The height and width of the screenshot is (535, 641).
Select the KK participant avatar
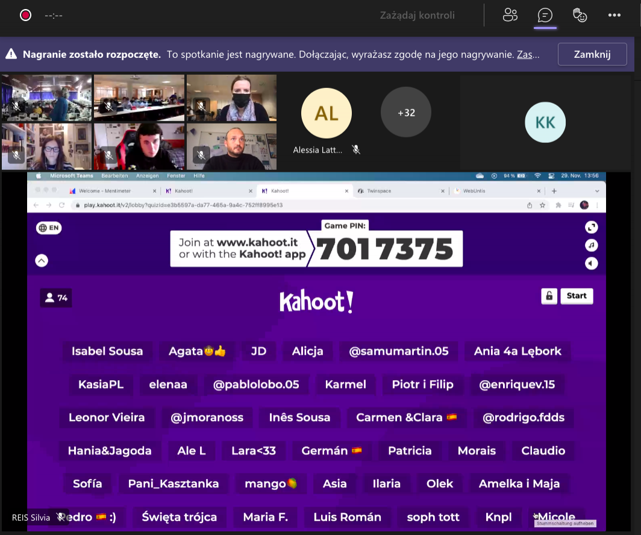(x=545, y=122)
